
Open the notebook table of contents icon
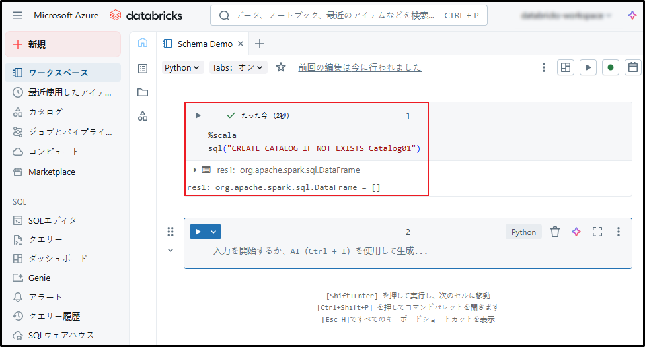143,68
